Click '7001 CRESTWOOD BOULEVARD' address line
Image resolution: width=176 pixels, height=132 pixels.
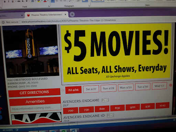point(27,79)
